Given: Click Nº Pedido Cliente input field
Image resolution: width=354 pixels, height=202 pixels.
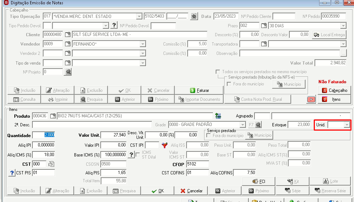Looking at the screenshot, I should [284, 16].
